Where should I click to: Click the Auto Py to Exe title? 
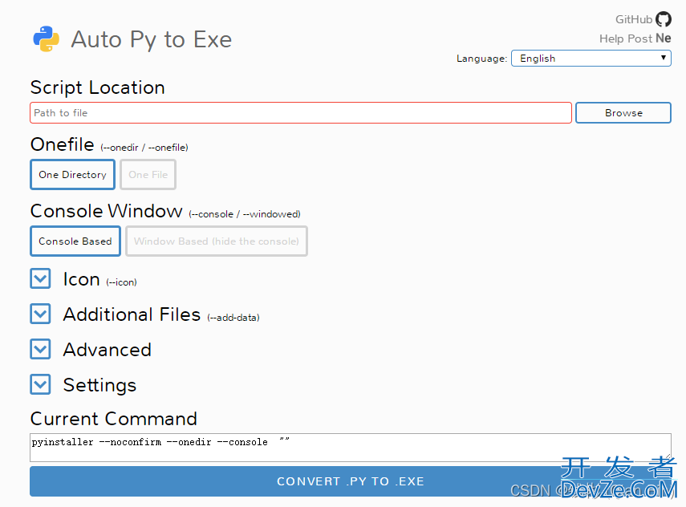[x=152, y=40]
